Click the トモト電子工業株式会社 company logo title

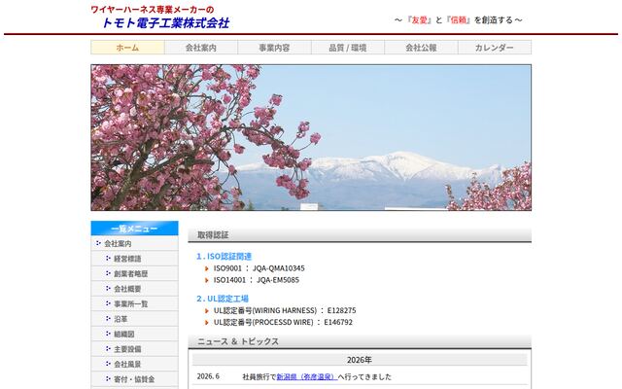click(166, 23)
